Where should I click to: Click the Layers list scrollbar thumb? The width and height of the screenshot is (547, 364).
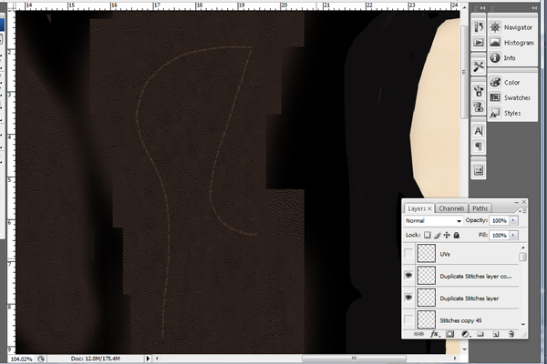click(x=522, y=257)
